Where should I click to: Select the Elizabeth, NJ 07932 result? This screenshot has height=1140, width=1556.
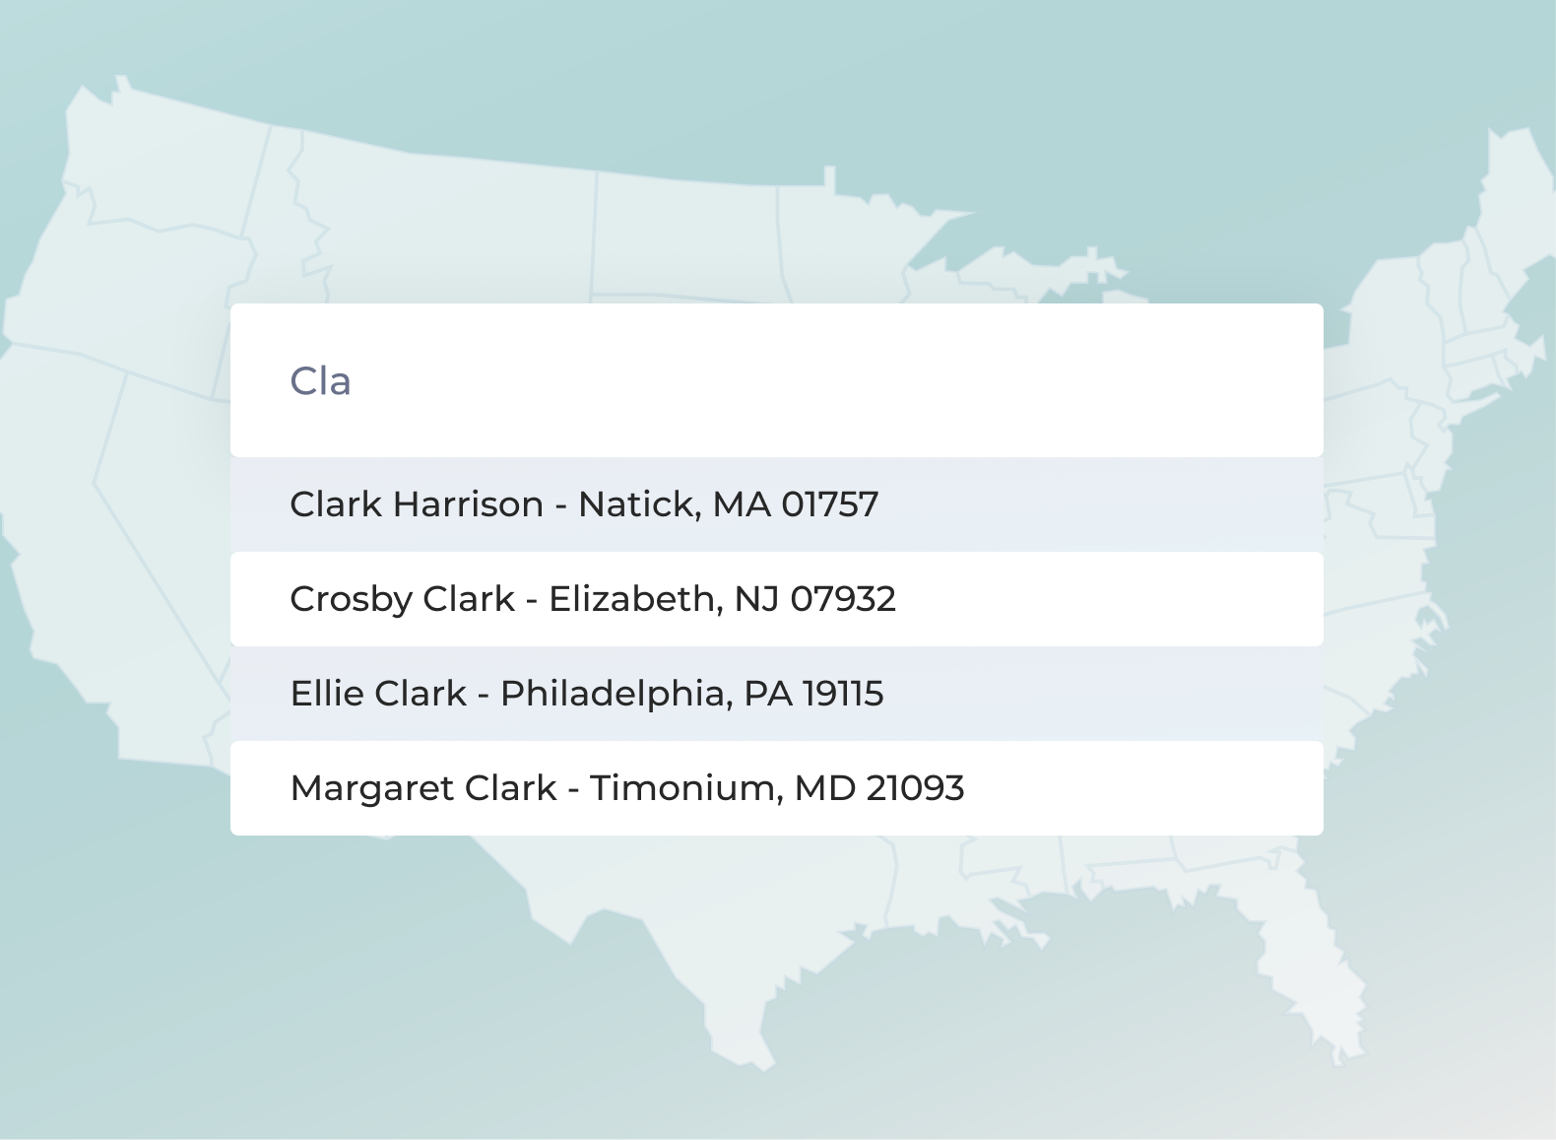776,599
